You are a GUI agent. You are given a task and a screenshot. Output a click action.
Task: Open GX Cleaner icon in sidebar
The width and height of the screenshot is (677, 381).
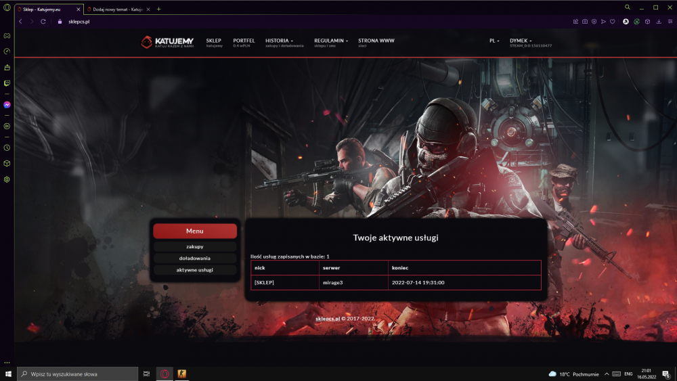point(7,67)
